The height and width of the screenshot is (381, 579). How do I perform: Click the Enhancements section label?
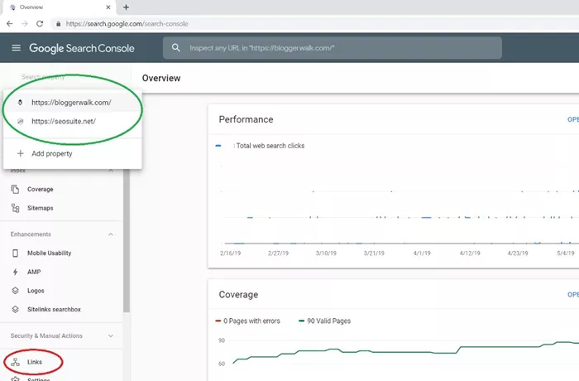tap(31, 234)
